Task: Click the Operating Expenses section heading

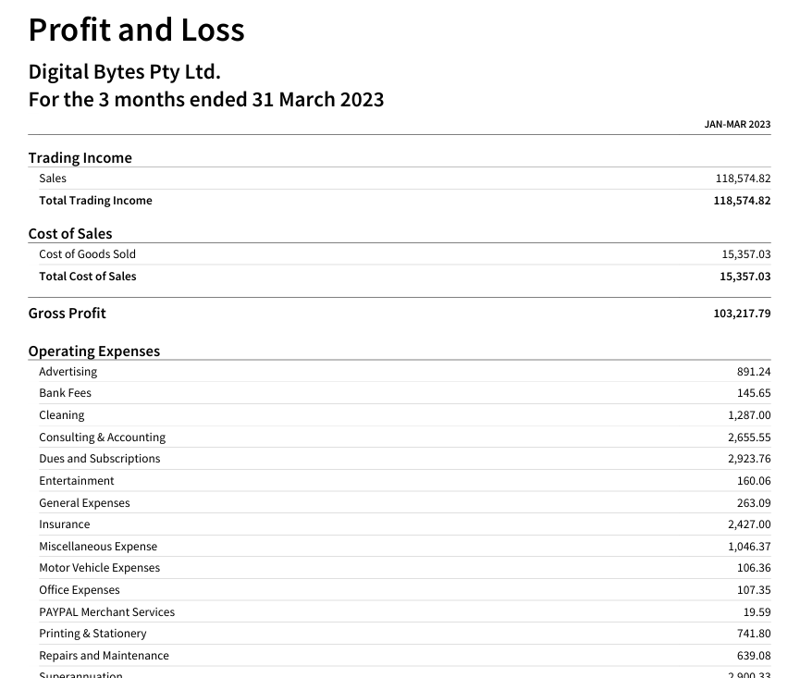Action: coord(94,351)
